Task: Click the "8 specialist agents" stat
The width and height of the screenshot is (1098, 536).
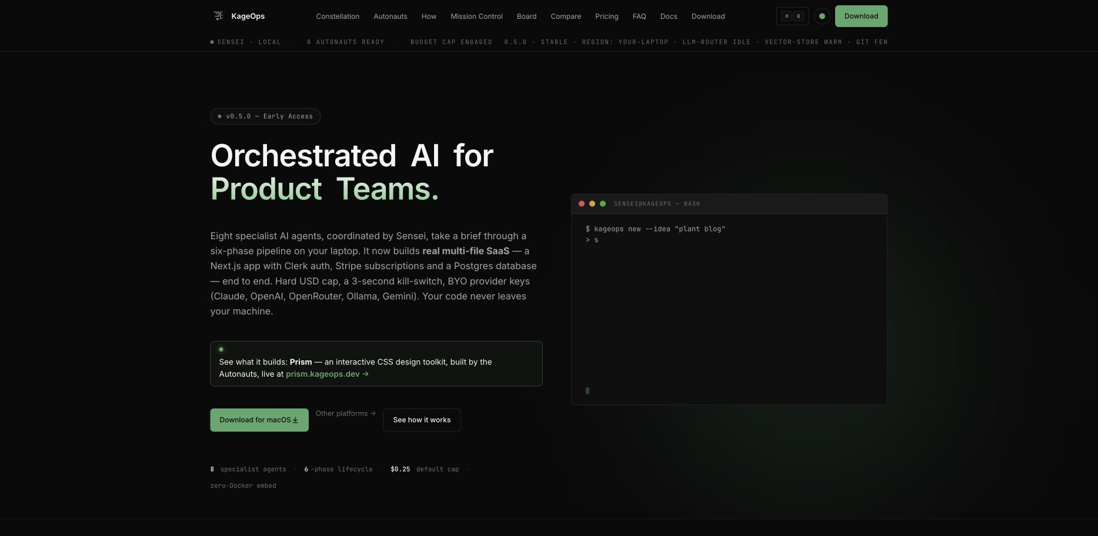Action: tap(248, 470)
